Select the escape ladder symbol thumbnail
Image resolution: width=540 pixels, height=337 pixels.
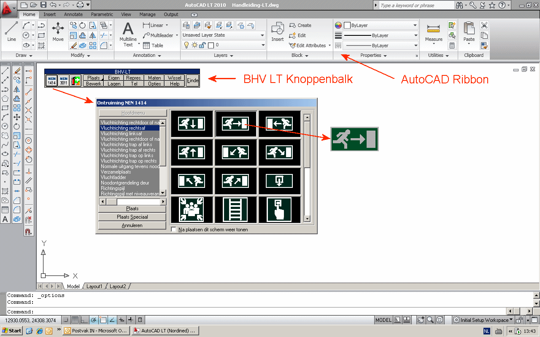(x=235, y=209)
